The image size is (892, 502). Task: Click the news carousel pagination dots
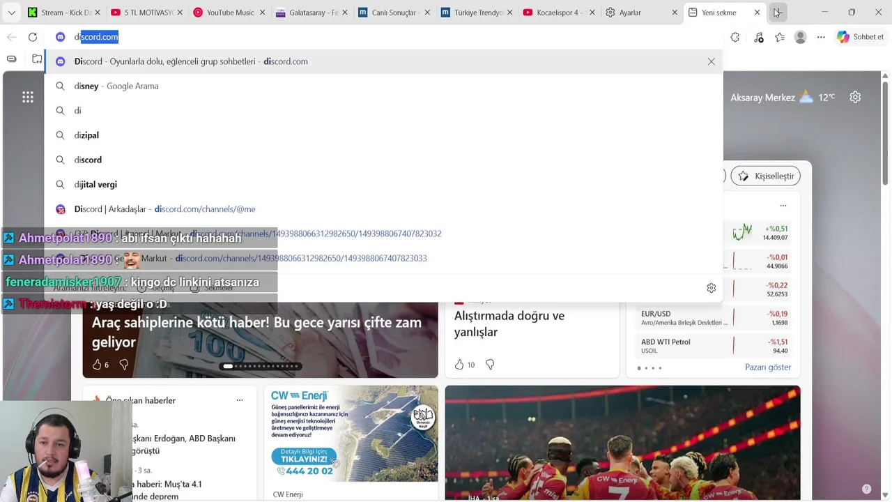coord(261,366)
